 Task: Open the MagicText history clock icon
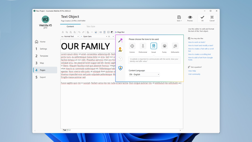coord(120,59)
